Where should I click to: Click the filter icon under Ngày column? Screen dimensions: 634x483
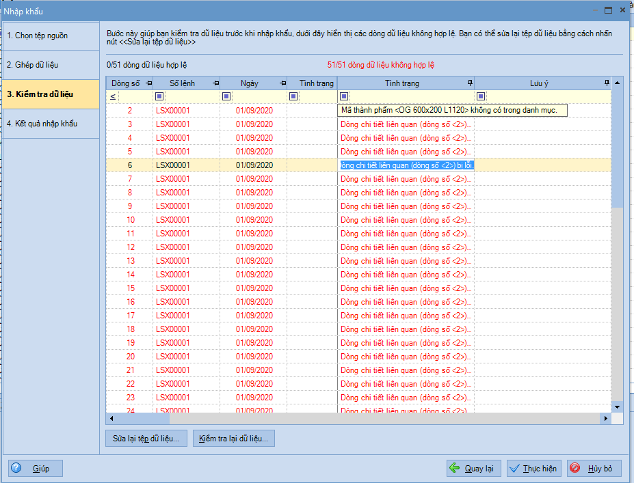[226, 97]
